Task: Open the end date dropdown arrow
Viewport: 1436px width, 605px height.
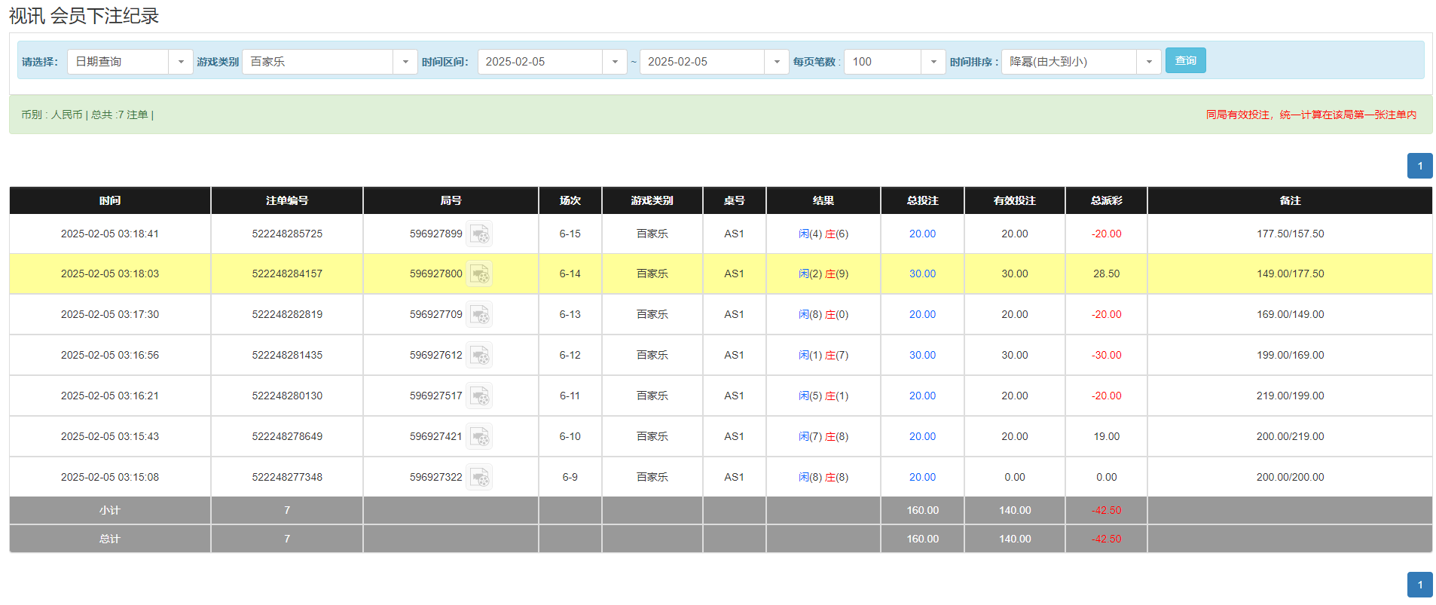Action: [776, 62]
